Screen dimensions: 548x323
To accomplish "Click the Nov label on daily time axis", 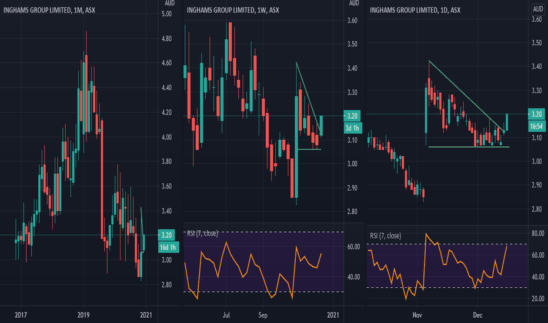I will point(417,315).
